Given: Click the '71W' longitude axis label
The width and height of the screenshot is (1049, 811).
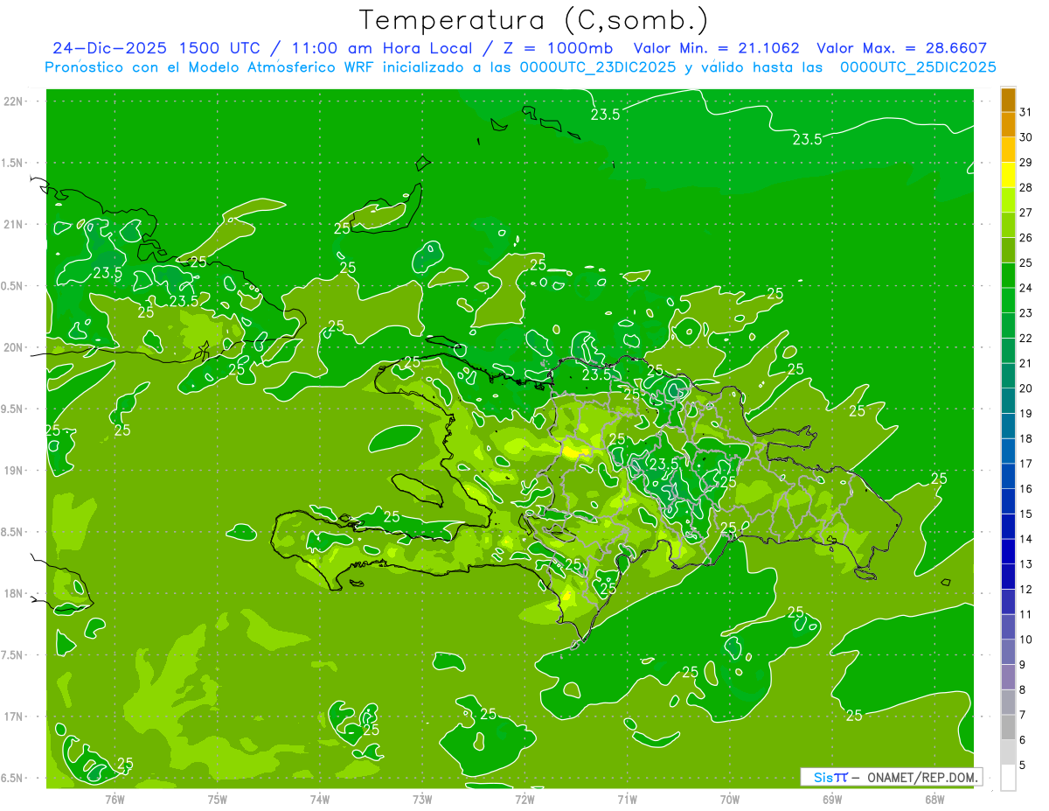Looking at the screenshot, I should pos(627,799).
